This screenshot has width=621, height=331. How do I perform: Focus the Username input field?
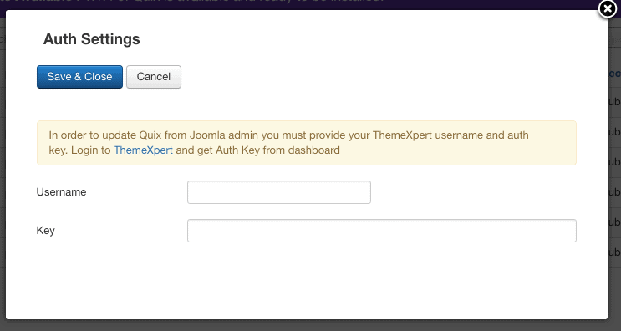pyautogui.click(x=279, y=192)
